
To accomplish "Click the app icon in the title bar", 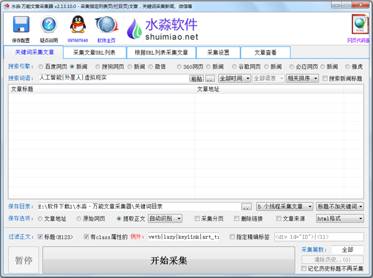I will (6, 6).
